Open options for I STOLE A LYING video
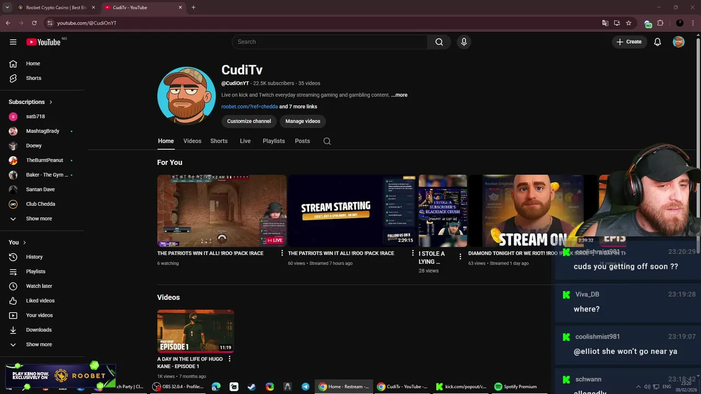The height and width of the screenshot is (394, 701). point(460,257)
